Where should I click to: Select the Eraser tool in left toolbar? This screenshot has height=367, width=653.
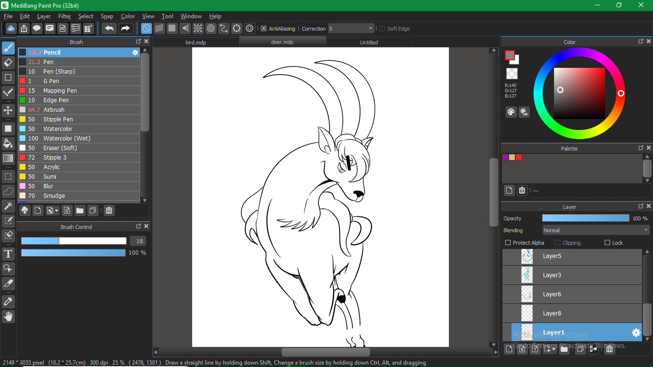8,63
